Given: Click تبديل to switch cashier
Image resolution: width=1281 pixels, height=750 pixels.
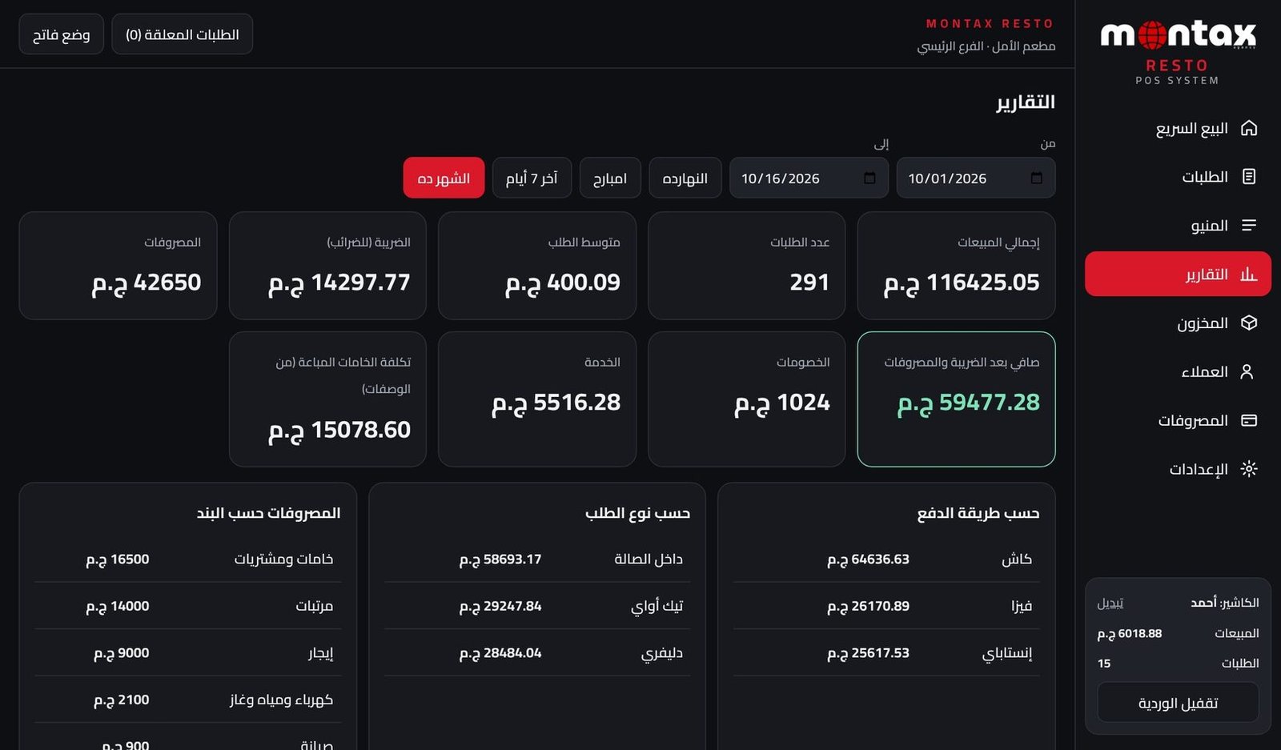Looking at the screenshot, I should pyautogui.click(x=1110, y=603).
